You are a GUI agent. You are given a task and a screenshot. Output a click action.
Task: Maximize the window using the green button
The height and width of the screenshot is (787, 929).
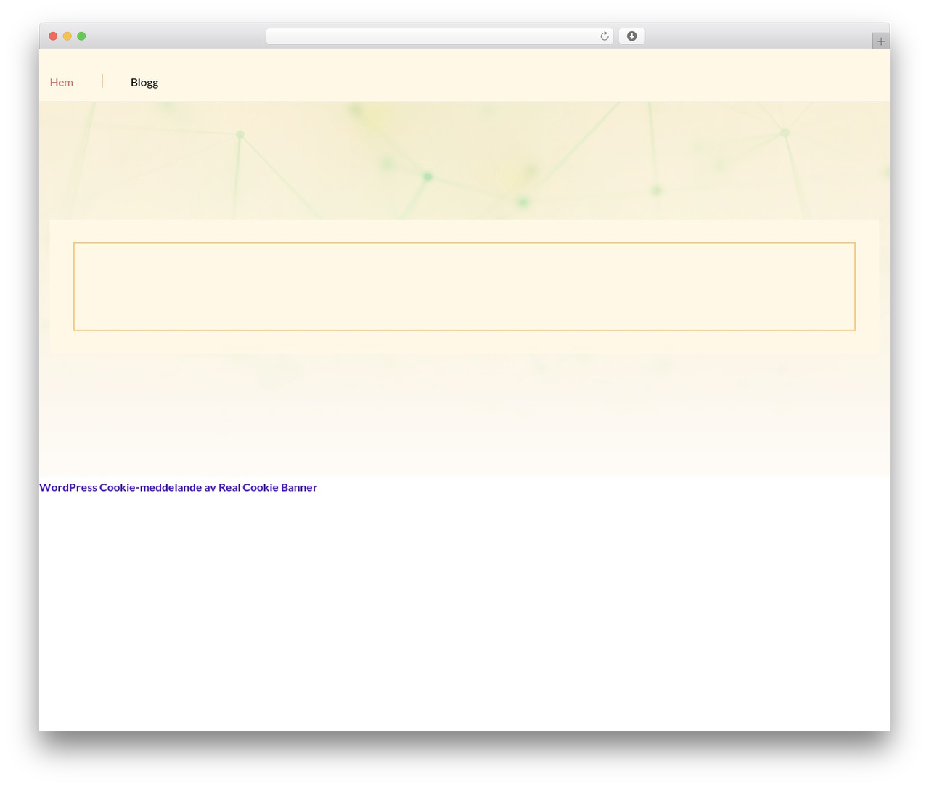[81, 36]
